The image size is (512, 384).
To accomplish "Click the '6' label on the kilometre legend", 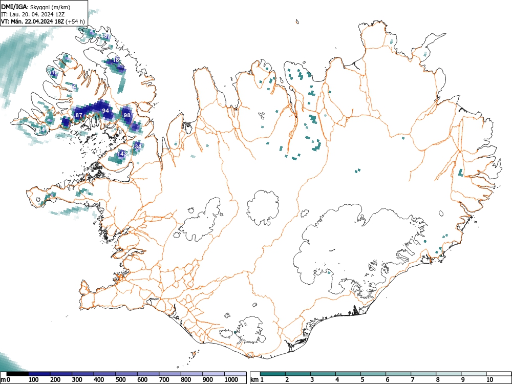I will point(388,380).
